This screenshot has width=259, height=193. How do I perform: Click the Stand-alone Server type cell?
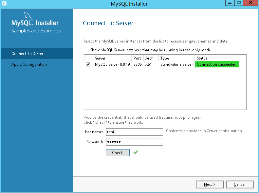[x=176, y=64]
